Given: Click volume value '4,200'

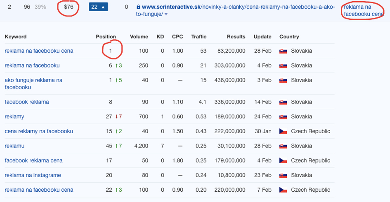Looking at the screenshot, I should tap(141, 146).
